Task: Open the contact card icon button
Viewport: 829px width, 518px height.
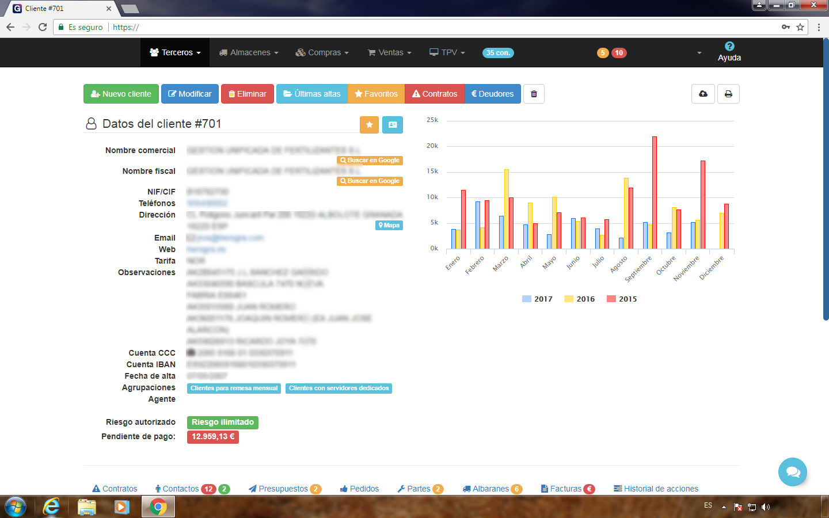Action: click(393, 125)
